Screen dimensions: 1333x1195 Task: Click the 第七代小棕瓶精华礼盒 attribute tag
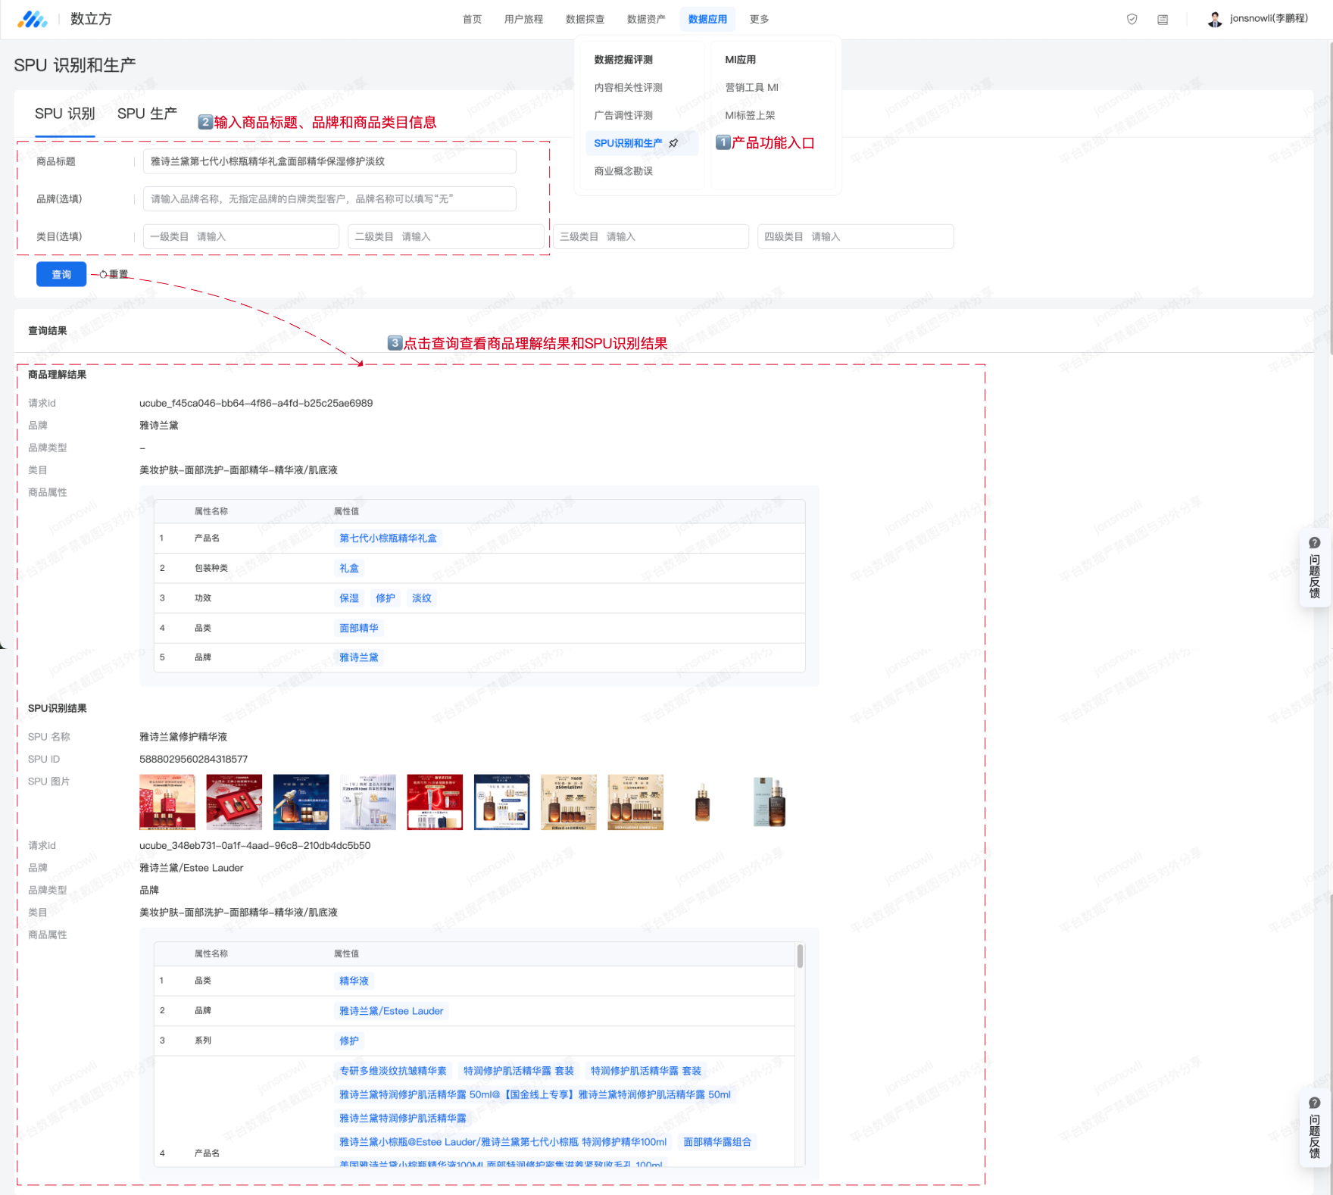click(388, 538)
